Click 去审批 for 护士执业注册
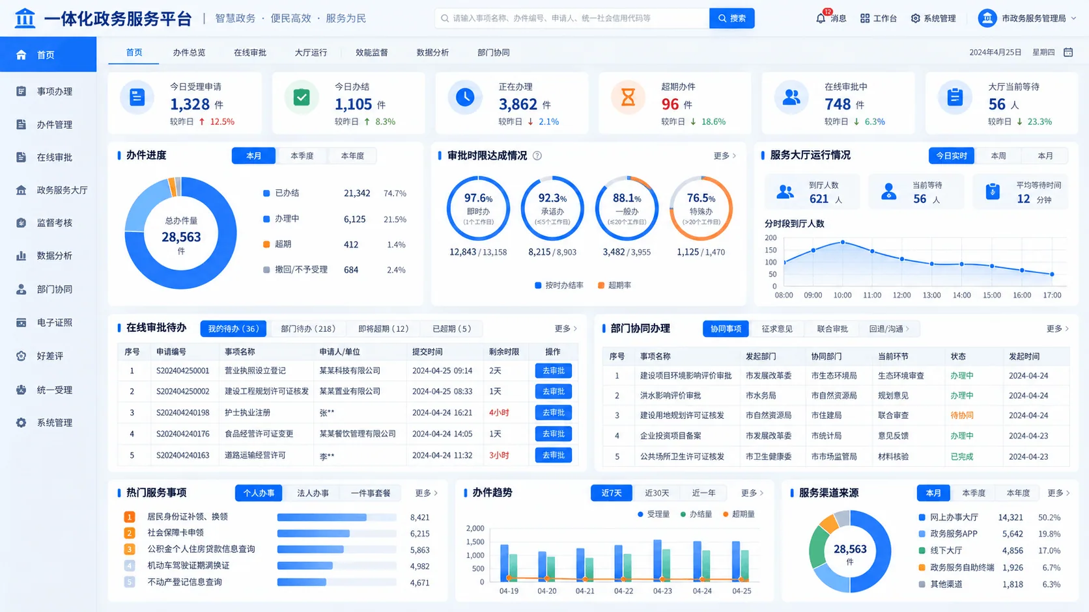The height and width of the screenshot is (612, 1089). pos(553,412)
